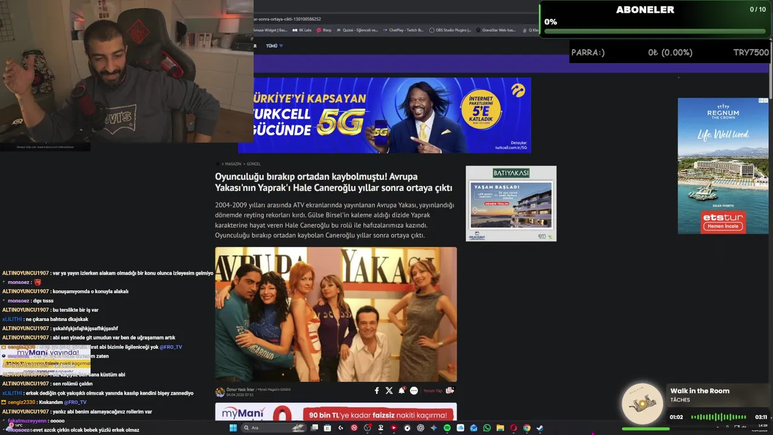Screen dimensions: 773x435
Task: Open the 6K Labs bookmark
Action: tap(302, 30)
